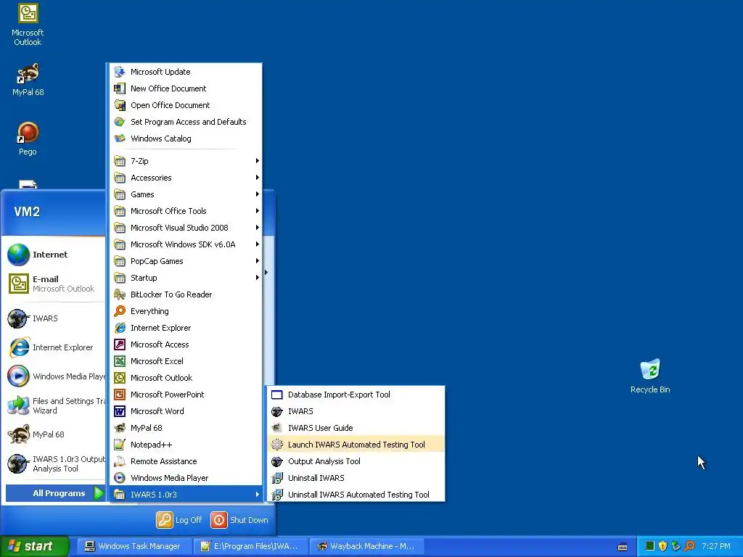743x557 pixels.
Task: Open MyPal 68 from recent programs
Action: point(55,434)
